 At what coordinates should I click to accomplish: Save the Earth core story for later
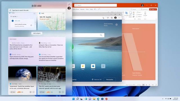click(x=30, y=92)
